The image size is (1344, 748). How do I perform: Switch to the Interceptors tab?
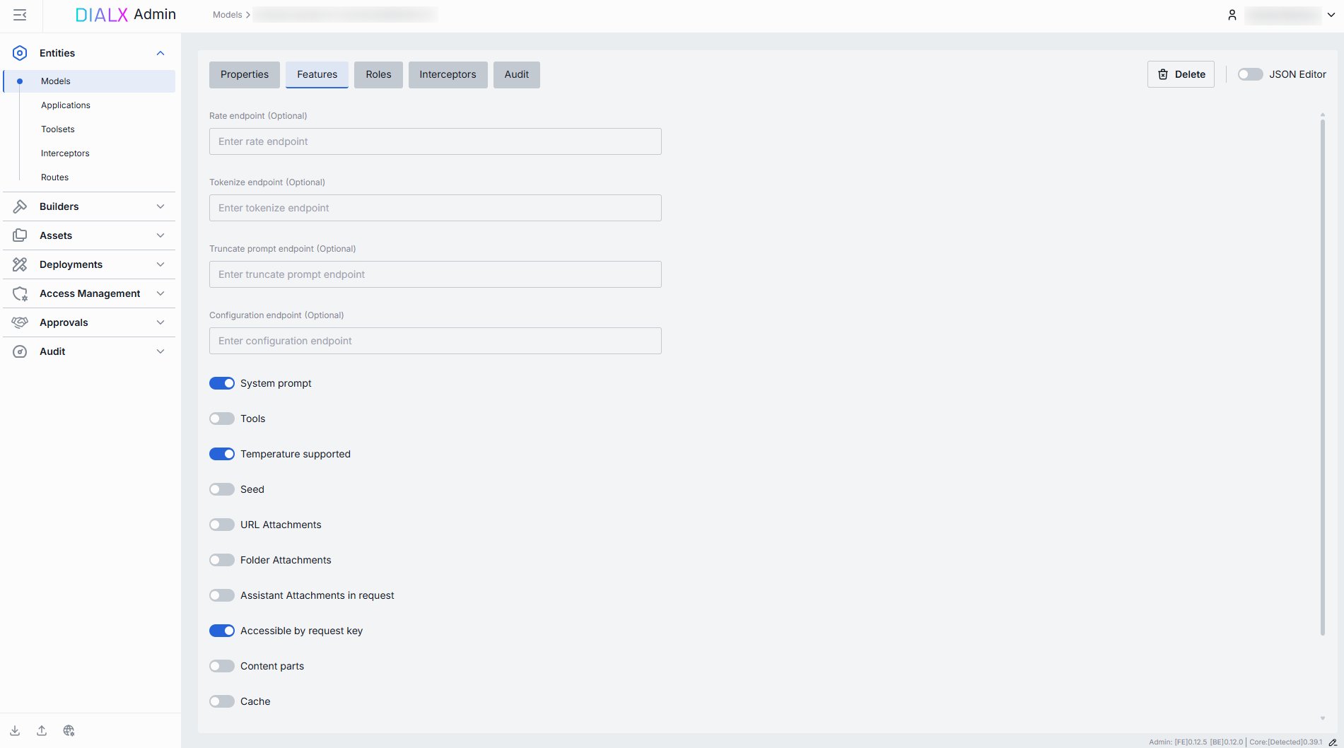pyautogui.click(x=448, y=74)
